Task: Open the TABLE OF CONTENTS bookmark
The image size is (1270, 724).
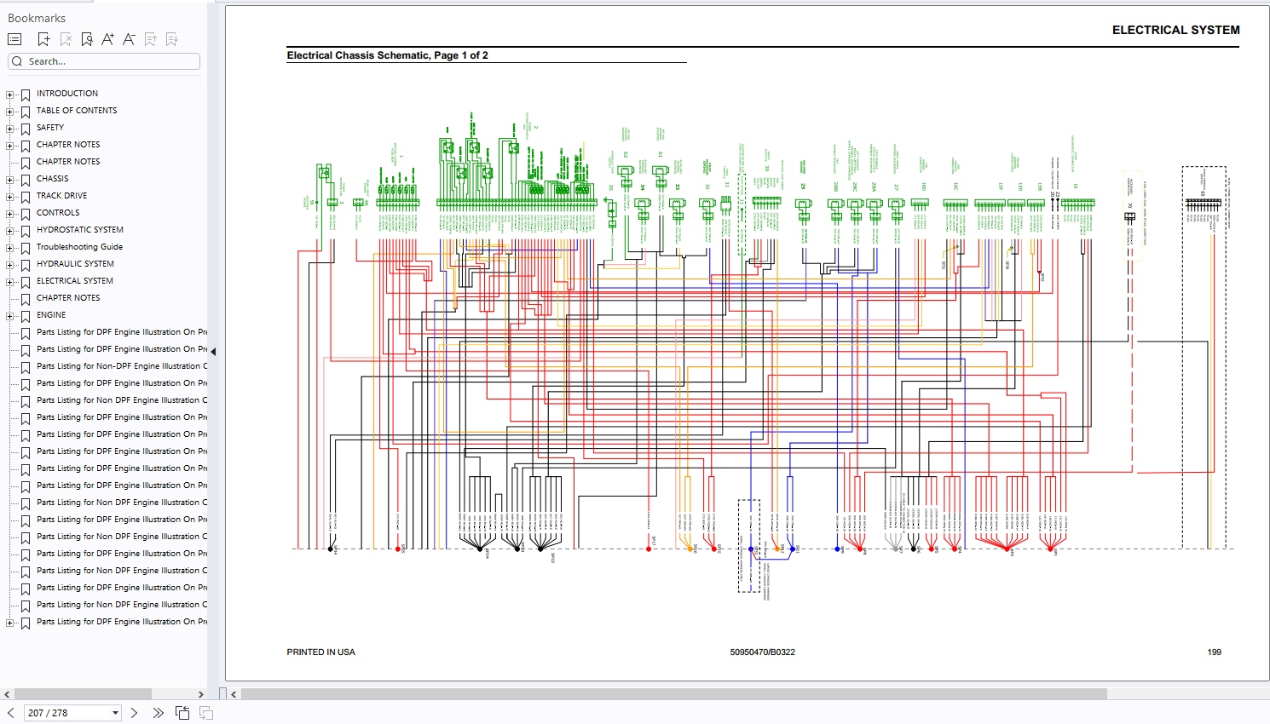Action: click(x=77, y=111)
